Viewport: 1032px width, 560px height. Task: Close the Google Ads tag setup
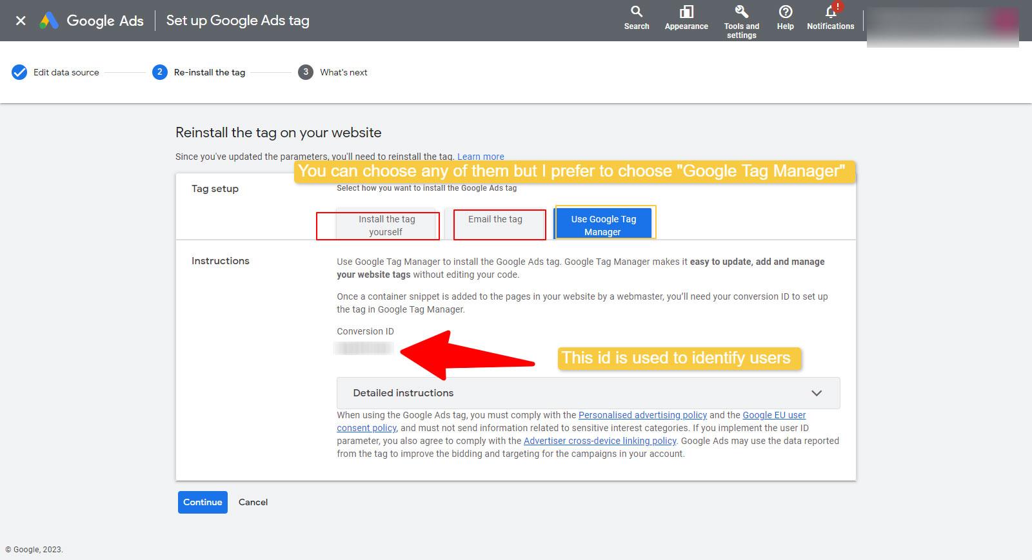tap(21, 21)
